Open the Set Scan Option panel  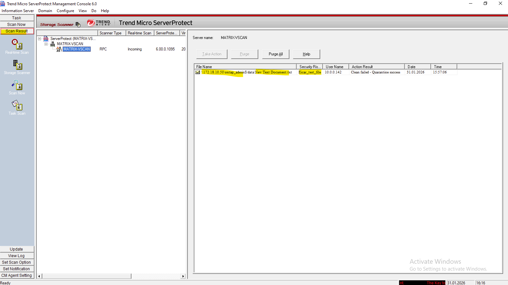coord(17,262)
